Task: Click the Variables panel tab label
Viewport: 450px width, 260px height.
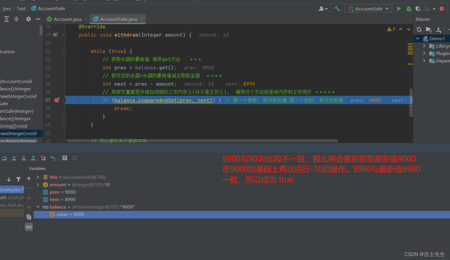Action: [37, 168]
